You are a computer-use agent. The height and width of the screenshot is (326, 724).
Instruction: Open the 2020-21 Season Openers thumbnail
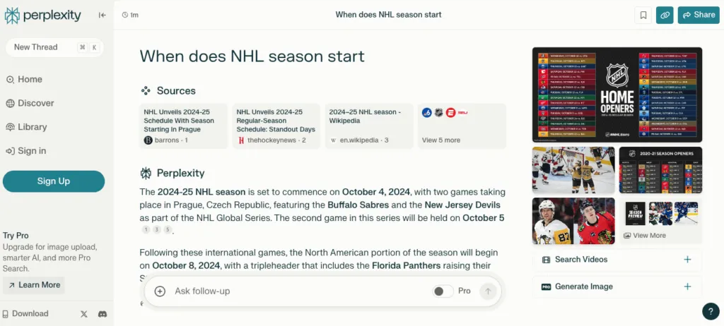[x=661, y=169]
